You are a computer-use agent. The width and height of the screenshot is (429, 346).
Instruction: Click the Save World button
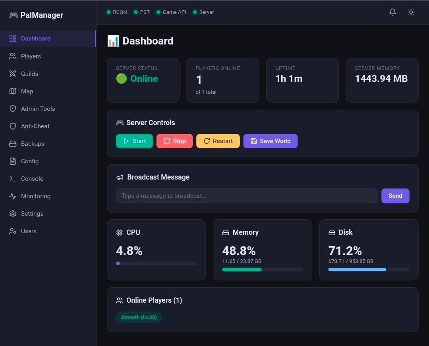pyautogui.click(x=270, y=141)
